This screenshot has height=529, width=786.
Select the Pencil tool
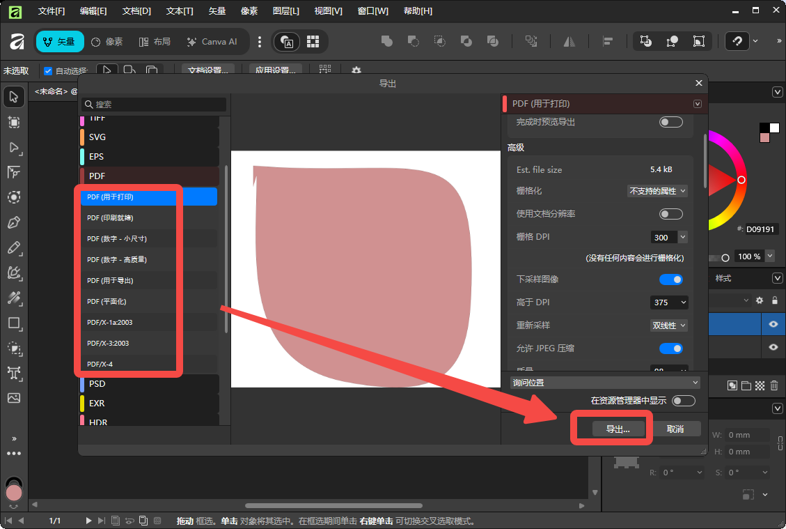click(14, 247)
